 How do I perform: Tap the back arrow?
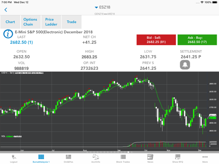pos(6,10)
